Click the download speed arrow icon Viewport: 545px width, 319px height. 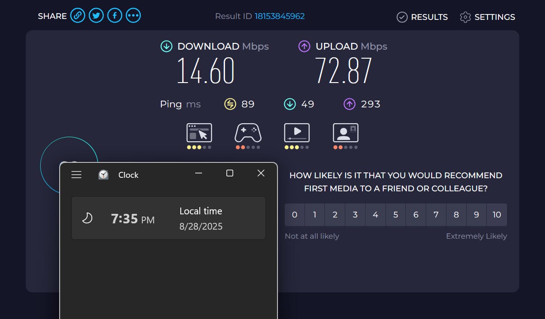[166, 46]
